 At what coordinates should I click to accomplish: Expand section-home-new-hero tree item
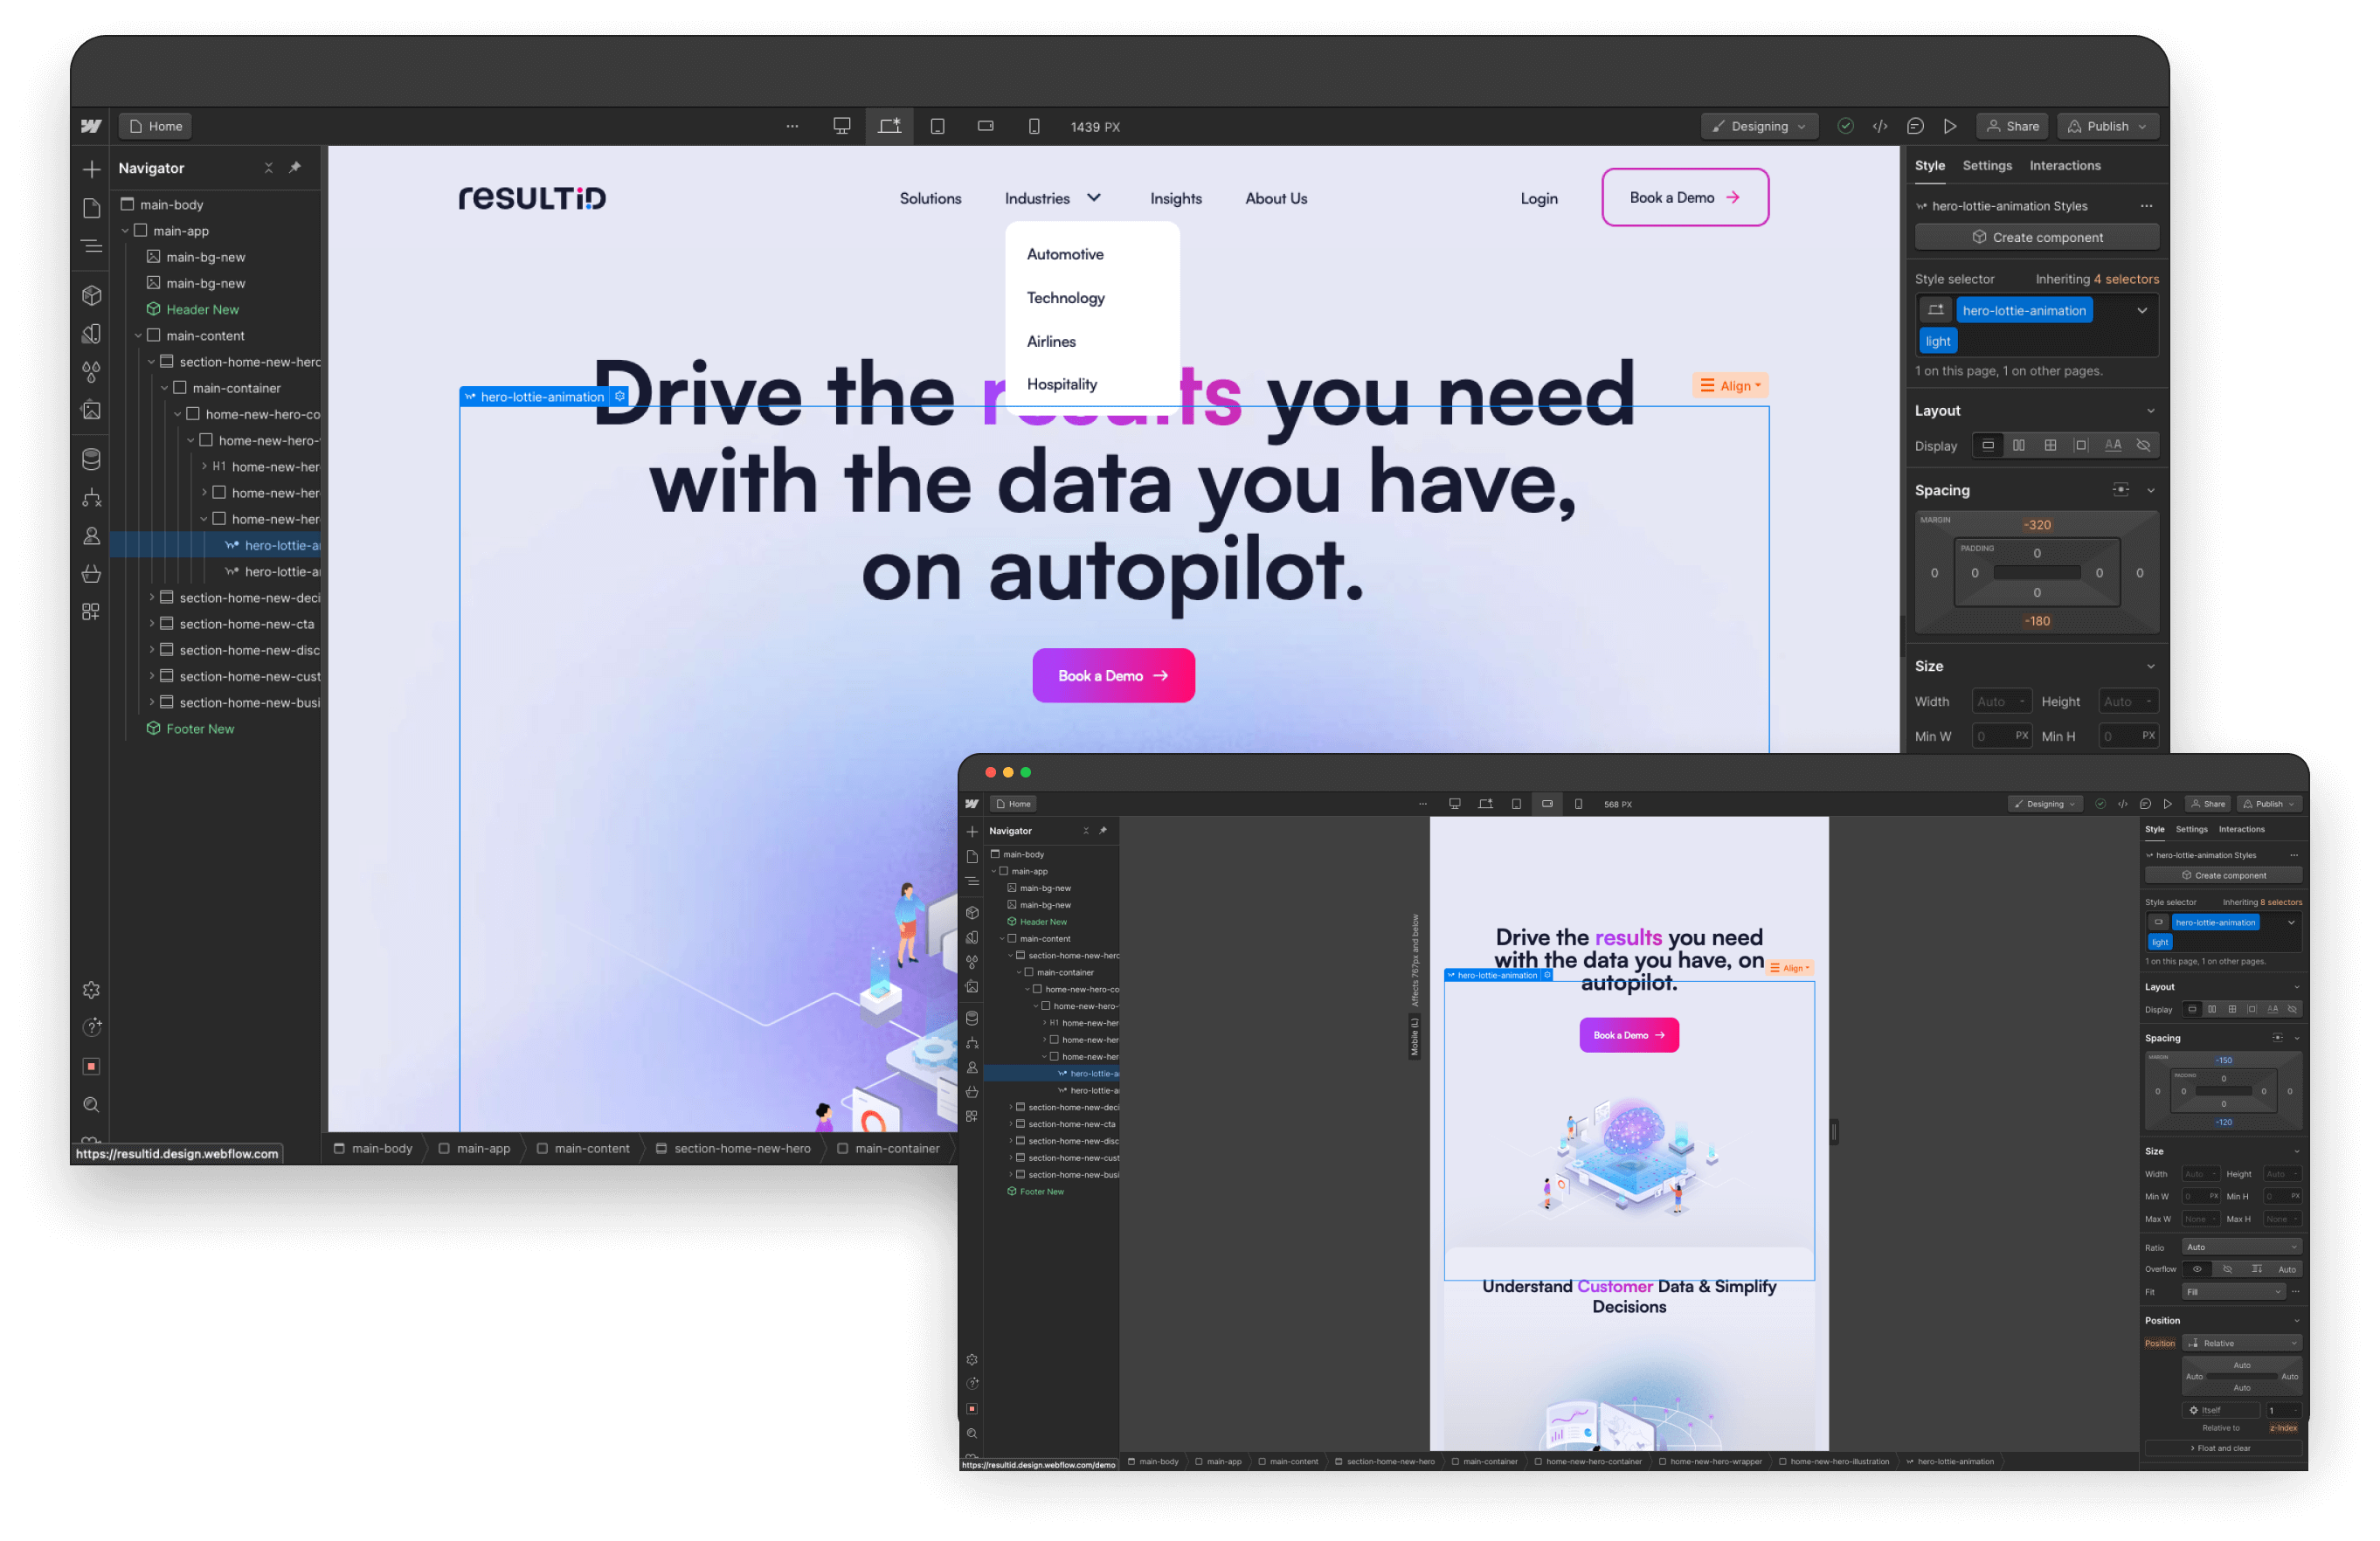tap(151, 361)
